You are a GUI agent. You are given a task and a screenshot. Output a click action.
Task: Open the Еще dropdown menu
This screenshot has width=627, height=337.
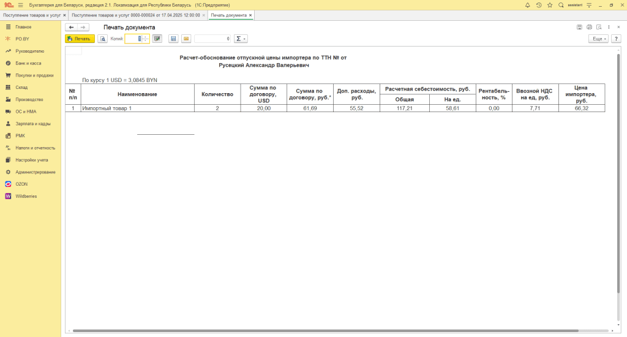(599, 39)
